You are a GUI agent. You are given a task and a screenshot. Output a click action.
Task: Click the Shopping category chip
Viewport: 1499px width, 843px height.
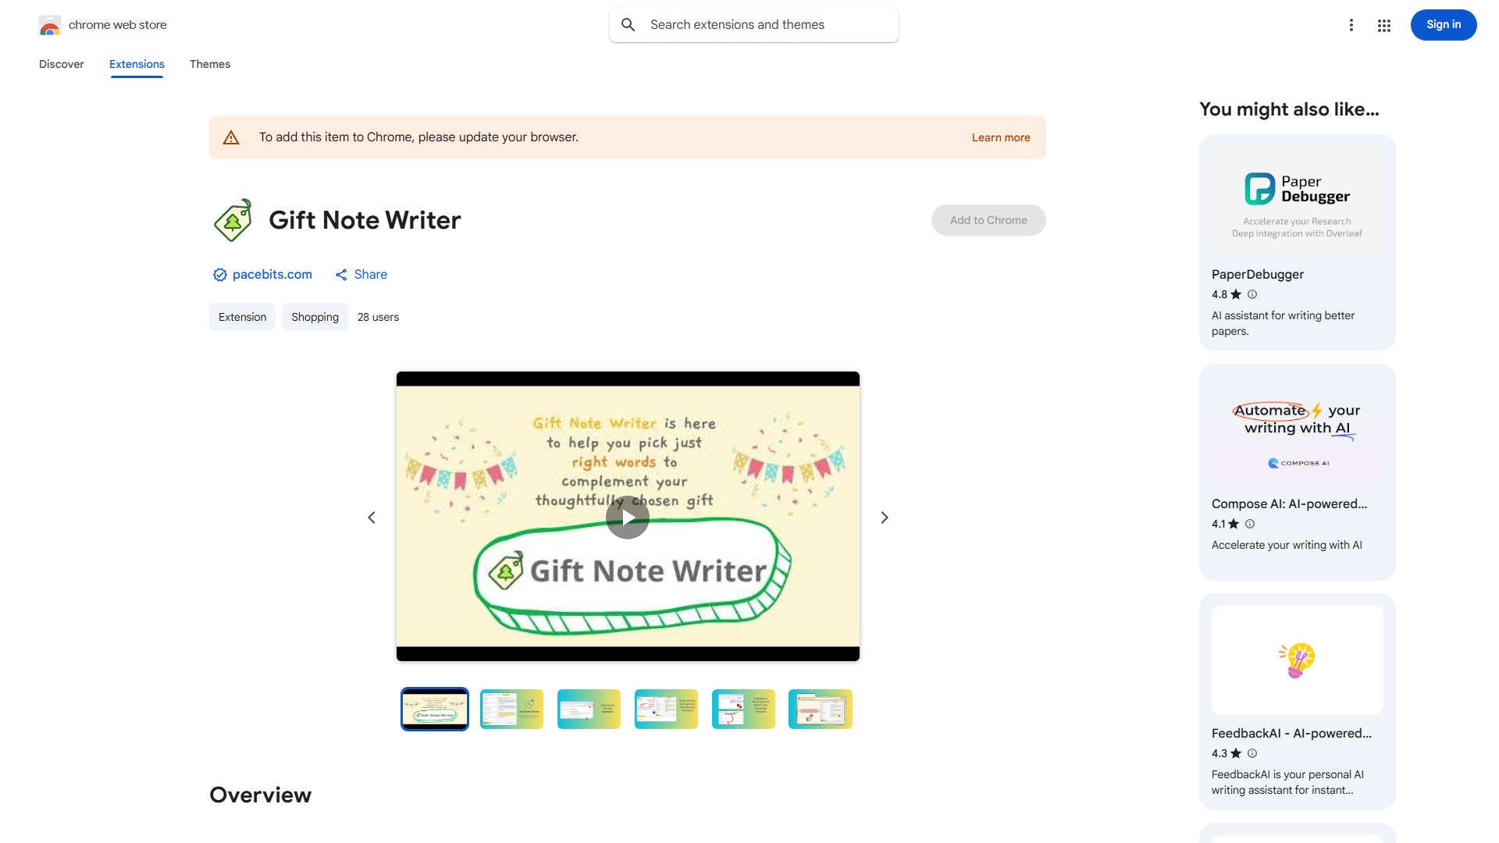pyautogui.click(x=315, y=317)
